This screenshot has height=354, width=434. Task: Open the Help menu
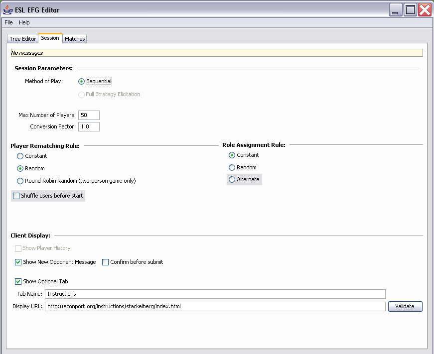pos(24,22)
